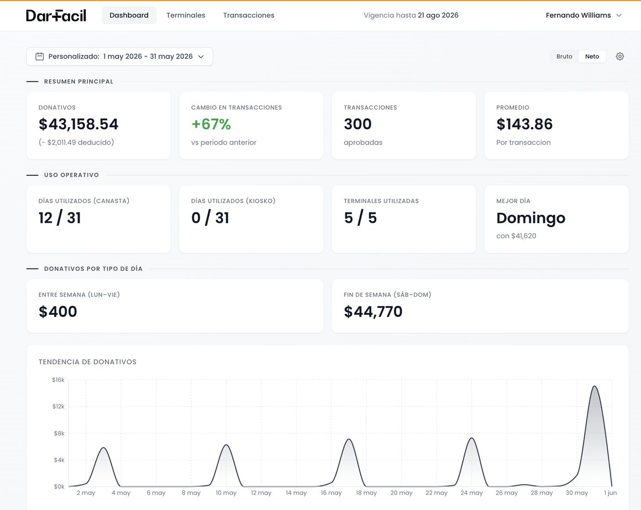Click the 0 / 31 Kiosko days value
The height and width of the screenshot is (510, 641).
[210, 218]
